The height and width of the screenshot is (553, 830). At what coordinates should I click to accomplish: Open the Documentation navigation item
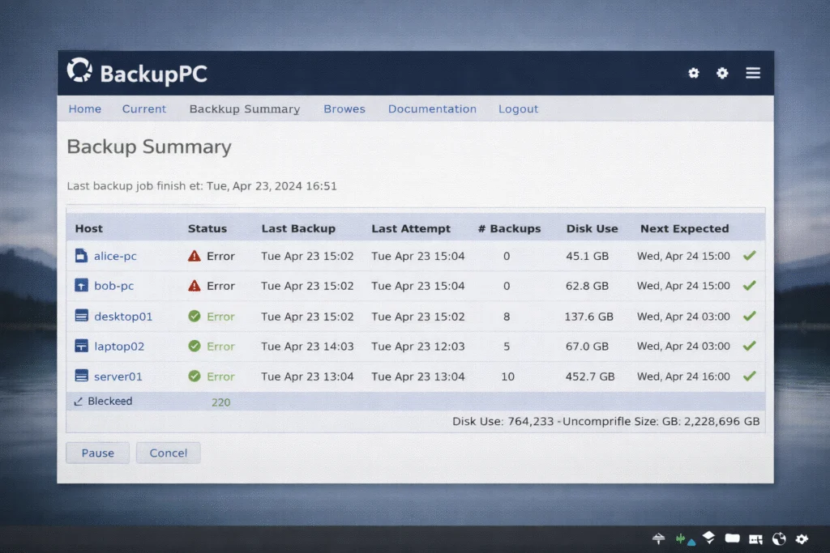click(x=432, y=108)
